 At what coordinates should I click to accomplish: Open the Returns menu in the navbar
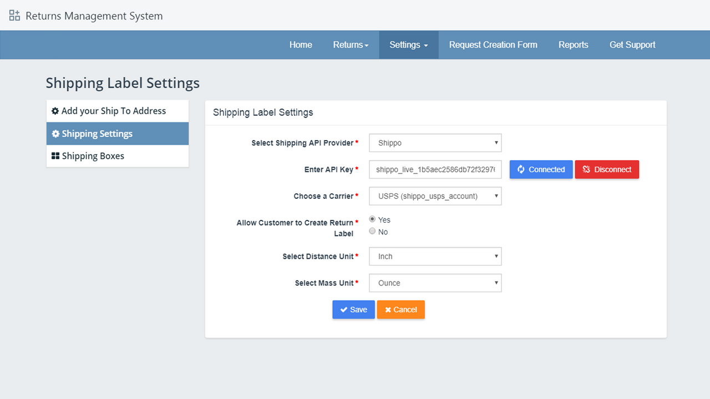[351, 45]
